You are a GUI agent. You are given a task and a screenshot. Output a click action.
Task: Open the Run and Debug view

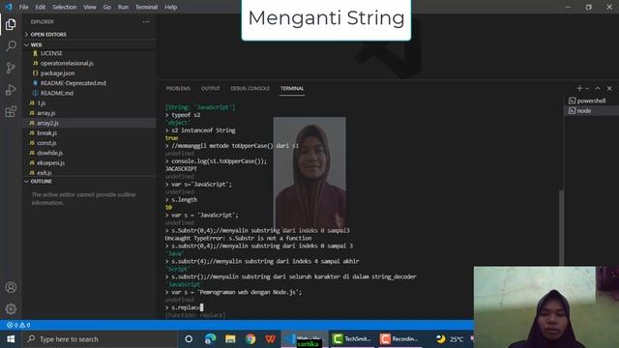[11, 90]
